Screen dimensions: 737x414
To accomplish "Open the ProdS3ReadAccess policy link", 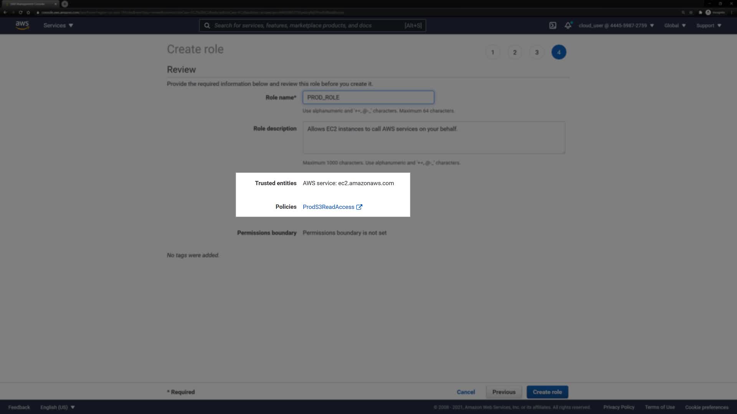I will pyautogui.click(x=328, y=207).
